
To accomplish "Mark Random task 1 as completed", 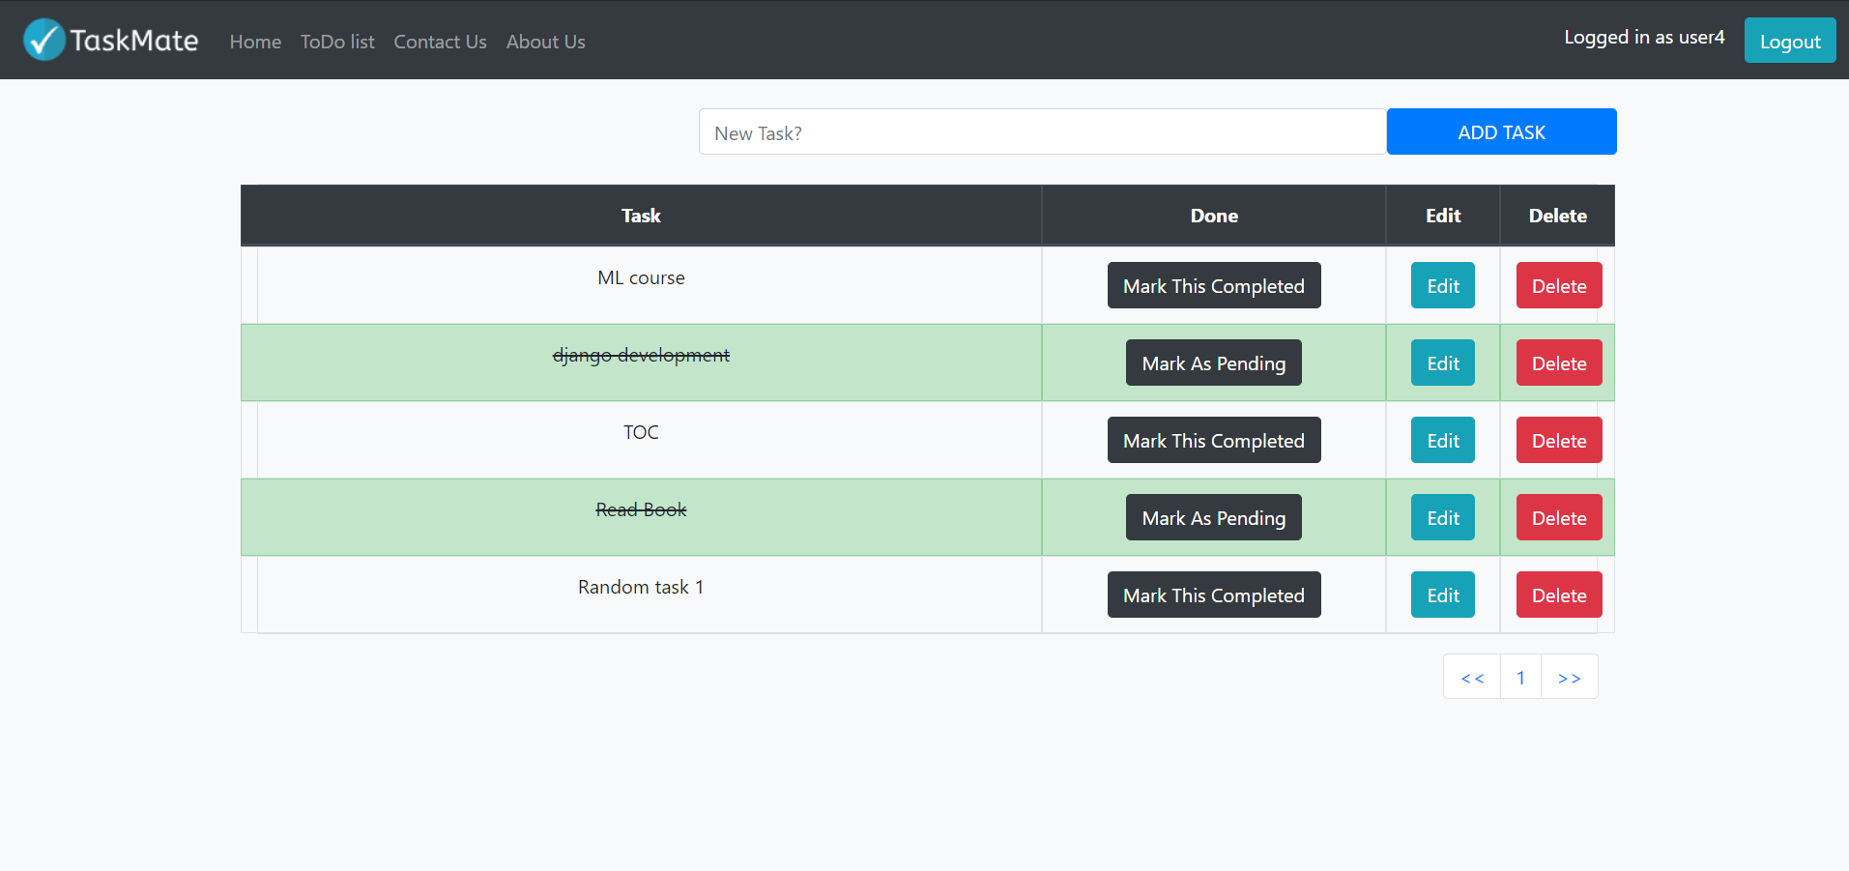I will click(x=1213, y=595).
